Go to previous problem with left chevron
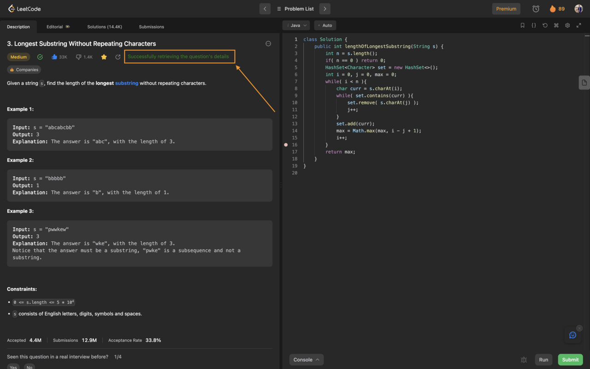Viewport: 590px width, 369px height. click(x=265, y=9)
